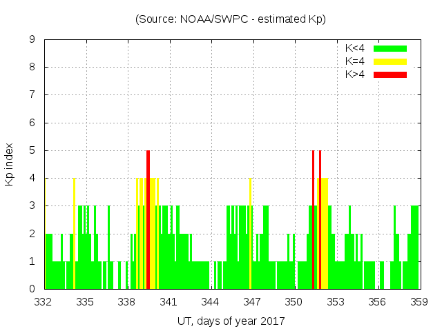Image resolution: width=442 pixels, height=331 pixels.
Task: Click x-axis tick label 332
Action: [44, 301]
